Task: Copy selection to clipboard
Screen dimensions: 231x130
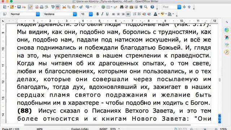Action: (69, 7)
